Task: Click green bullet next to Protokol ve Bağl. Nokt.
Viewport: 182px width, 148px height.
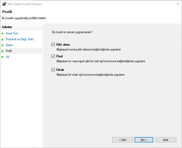Action: click(x=3, y=39)
